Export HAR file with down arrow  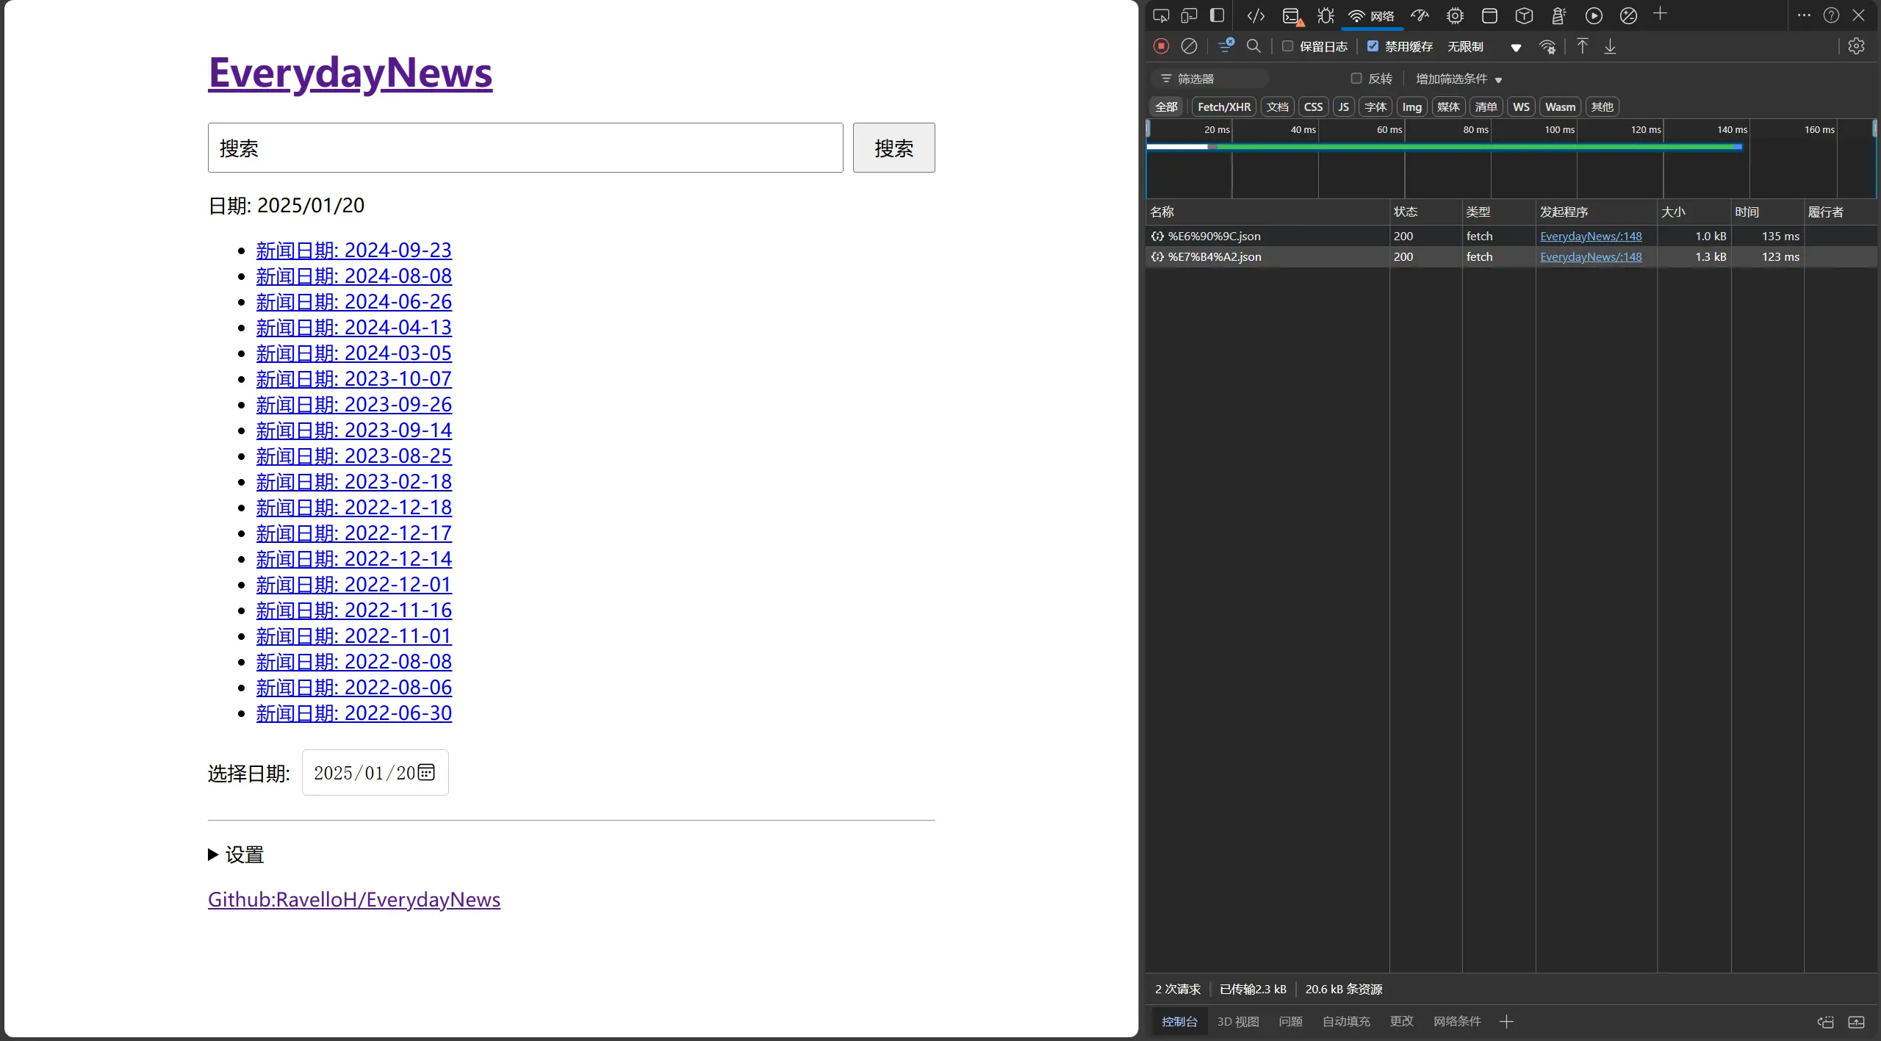coord(1610,46)
